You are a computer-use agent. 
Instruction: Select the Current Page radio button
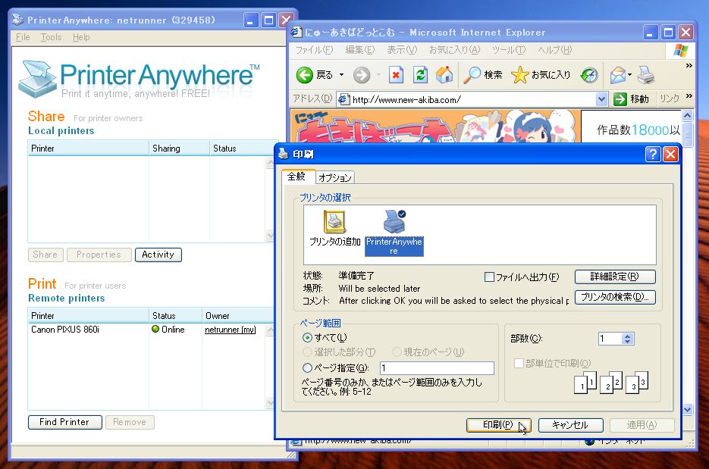[397, 352]
